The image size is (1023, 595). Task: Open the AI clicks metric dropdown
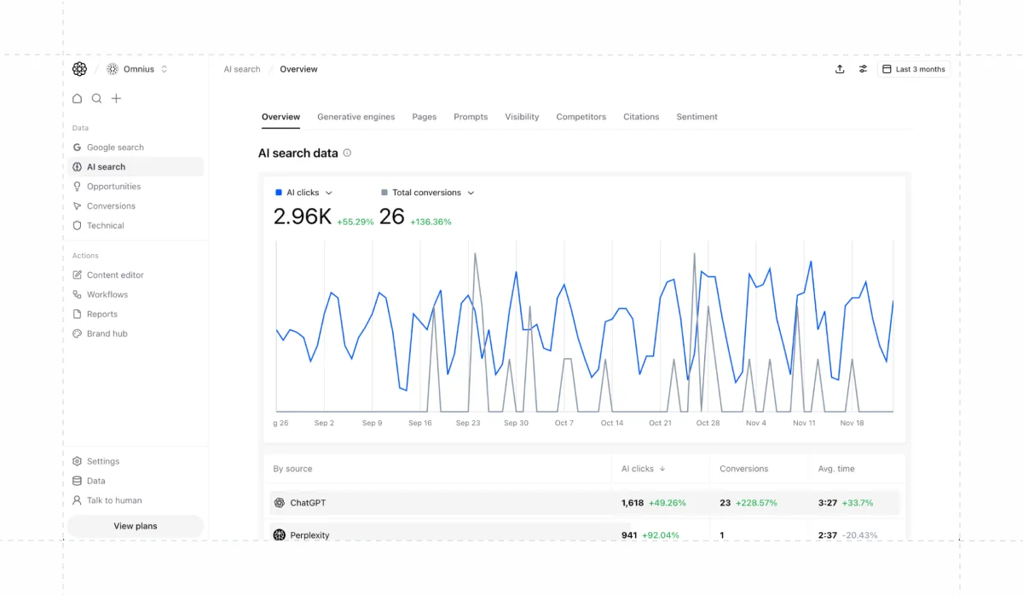point(331,193)
